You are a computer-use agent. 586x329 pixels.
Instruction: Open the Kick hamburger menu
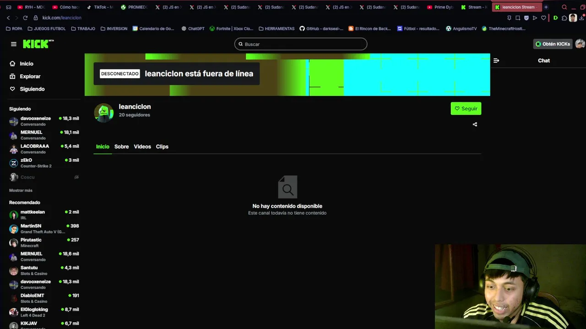tap(14, 44)
